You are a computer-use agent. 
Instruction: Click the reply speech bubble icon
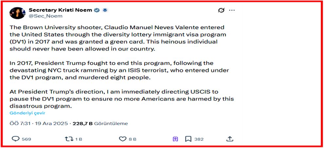[x=16, y=139]
